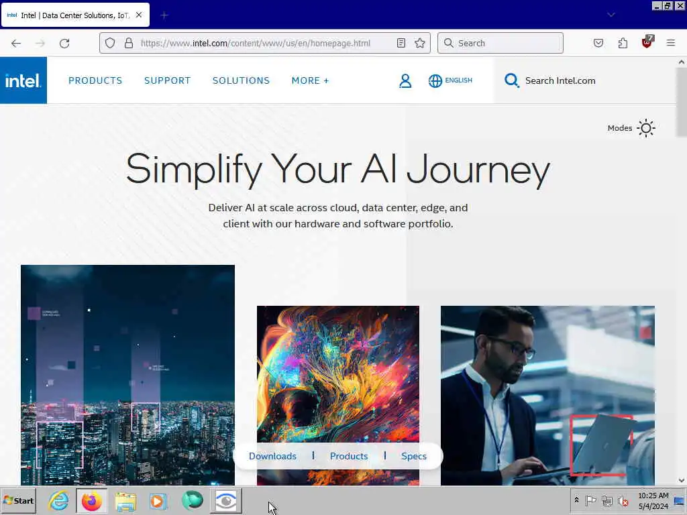Open tracking protection shield icon
Viewport: 687px width, 515px height.
[110, 43]
